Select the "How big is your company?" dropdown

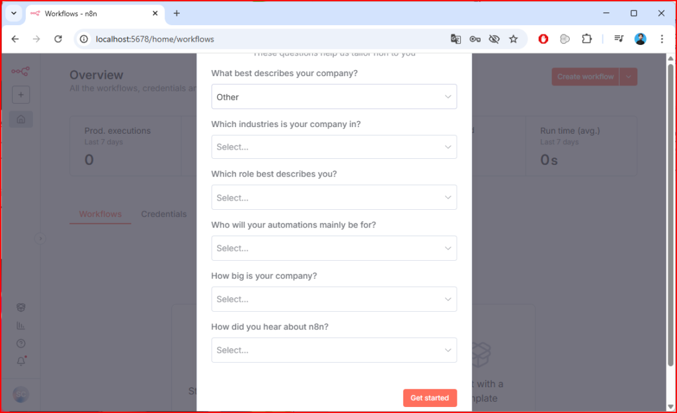[334, 299]
